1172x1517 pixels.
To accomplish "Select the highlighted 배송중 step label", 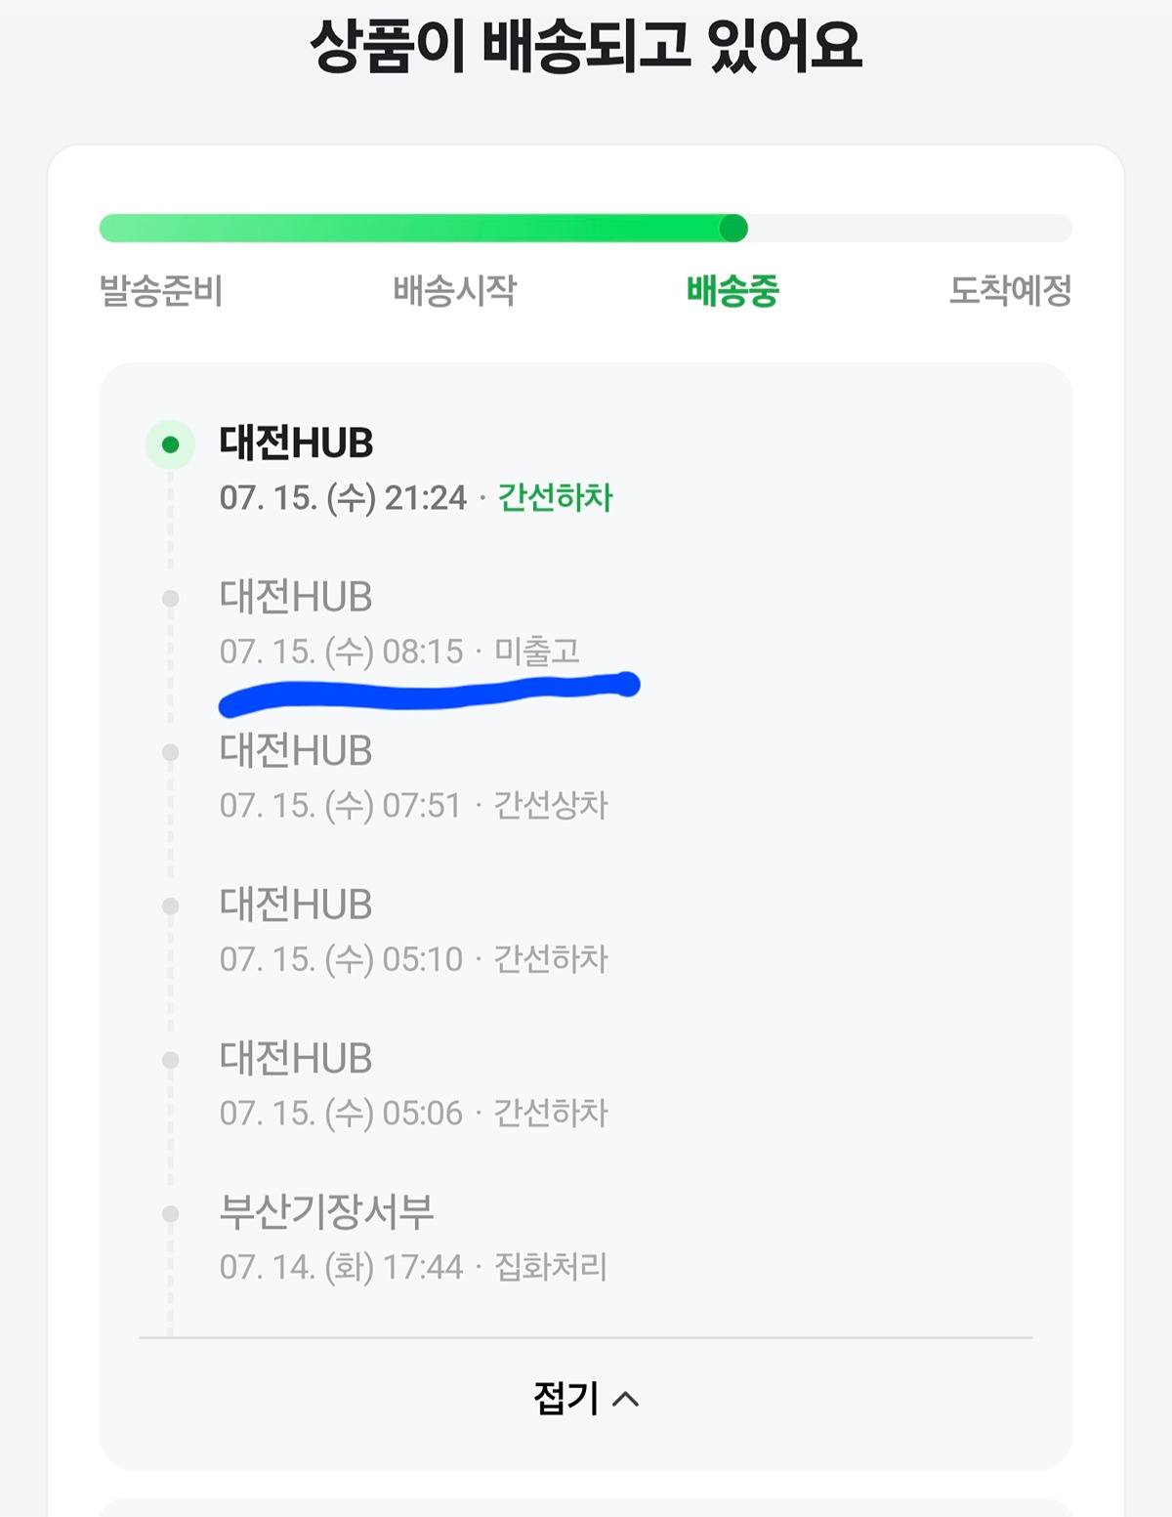I will tap(732, 291).
